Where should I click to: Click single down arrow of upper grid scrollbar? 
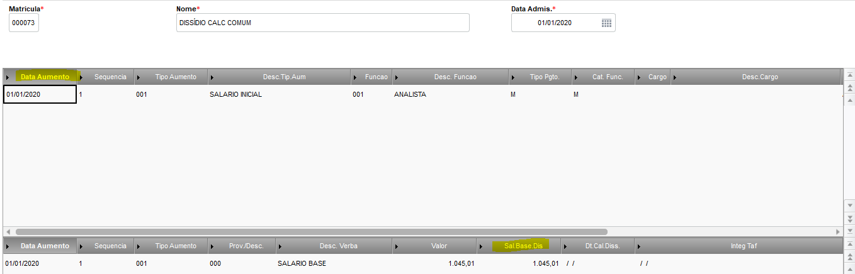pos(849,206)
